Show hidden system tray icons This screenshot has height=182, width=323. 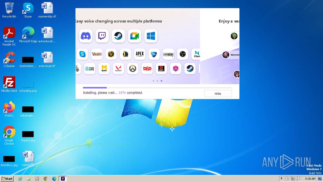[281, 179]
